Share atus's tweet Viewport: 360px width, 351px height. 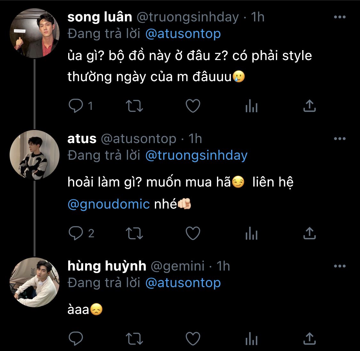(309, 233)
